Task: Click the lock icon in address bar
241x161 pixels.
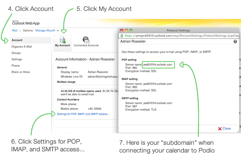Action: click(122, 36)
